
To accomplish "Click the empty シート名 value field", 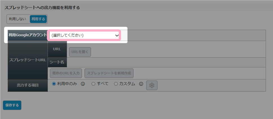I will [166, 62].
